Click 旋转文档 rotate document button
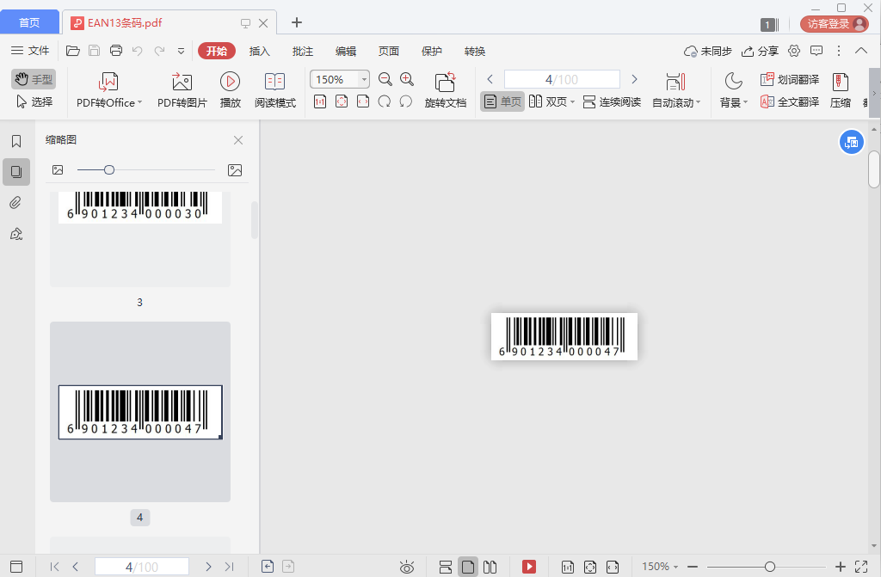 (x=445, y=90)
